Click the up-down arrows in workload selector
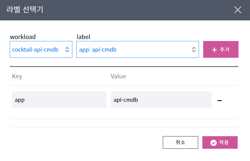 pyautogui.click(x=67, y=50)
